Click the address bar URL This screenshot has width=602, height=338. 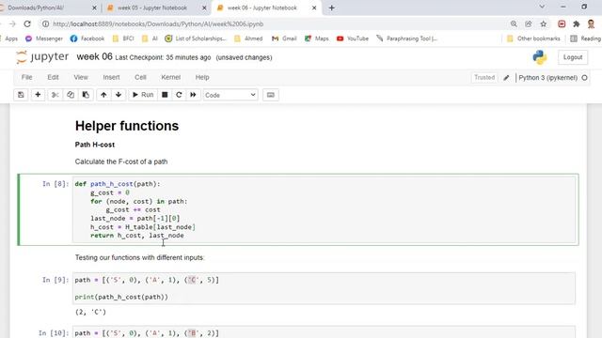pyautogui.click(x=158, y=24)
